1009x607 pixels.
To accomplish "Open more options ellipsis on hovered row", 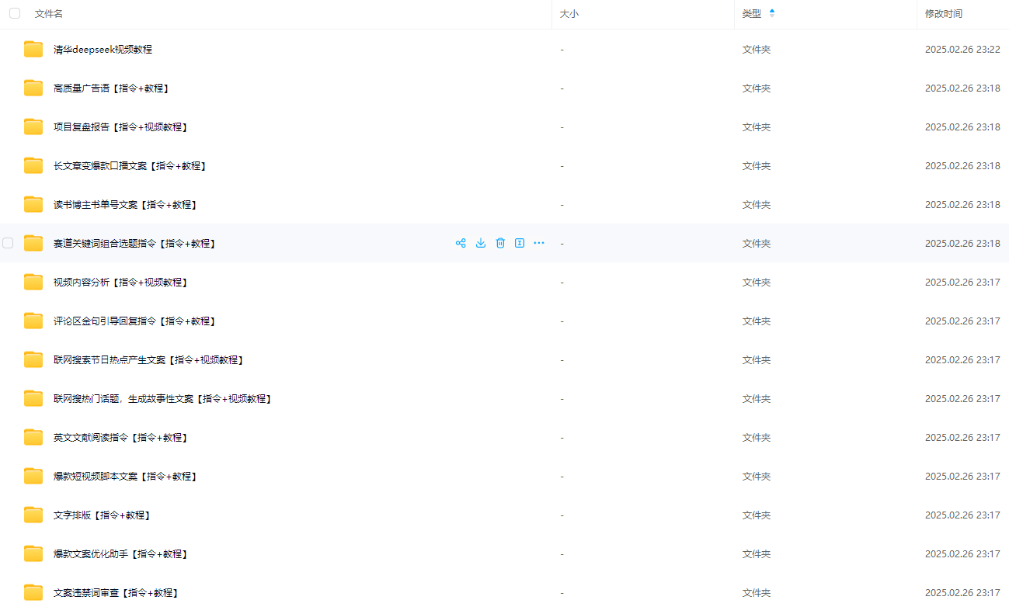I will (x=539, y=243).
